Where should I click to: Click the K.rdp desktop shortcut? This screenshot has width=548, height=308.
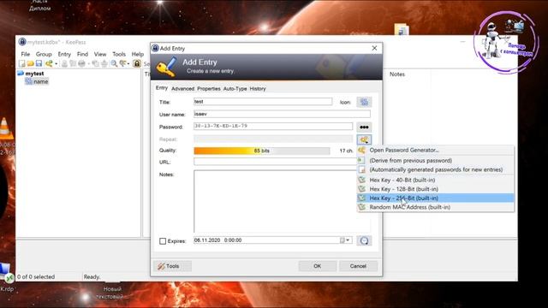click(x=6, y=277)
